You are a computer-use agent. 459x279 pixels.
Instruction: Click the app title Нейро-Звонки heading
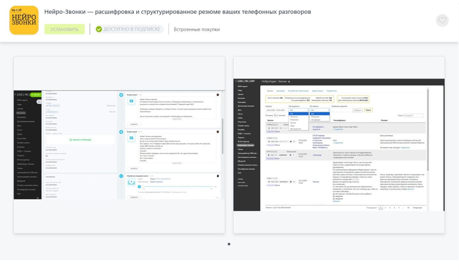pyautogui.click(x=178, y=12)
